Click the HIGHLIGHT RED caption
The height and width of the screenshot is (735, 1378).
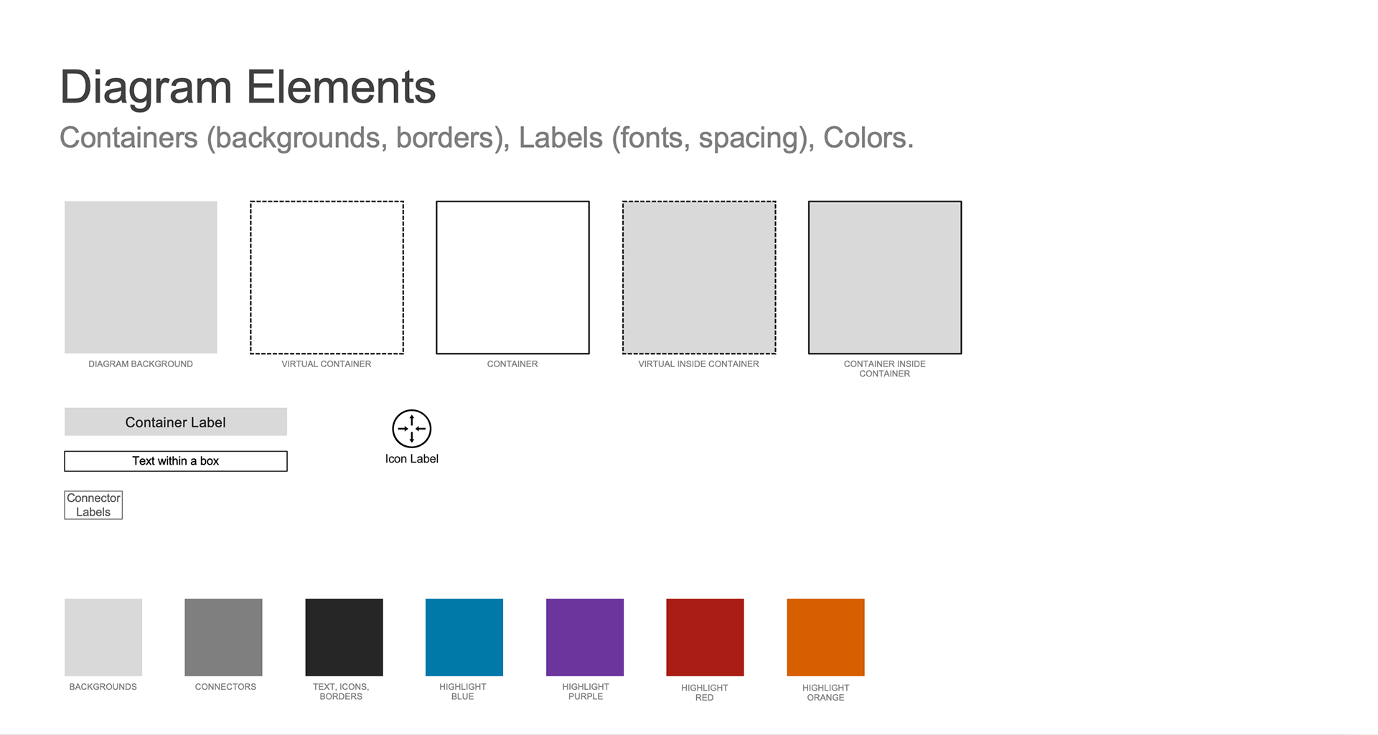tap(705, 693)
